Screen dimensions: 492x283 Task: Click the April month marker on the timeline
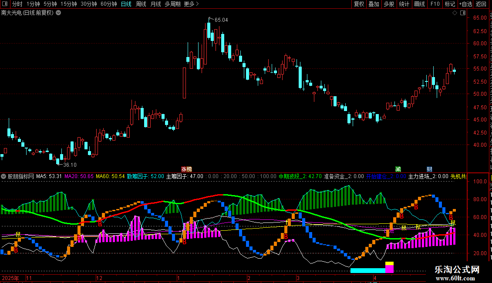tap(375, 278)
